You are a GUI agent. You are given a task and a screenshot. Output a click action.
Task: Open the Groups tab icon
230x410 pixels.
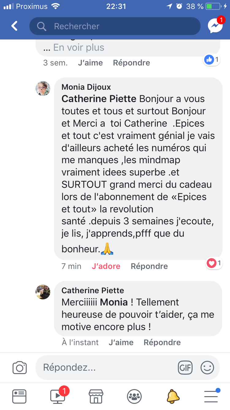tap(134, 396)
